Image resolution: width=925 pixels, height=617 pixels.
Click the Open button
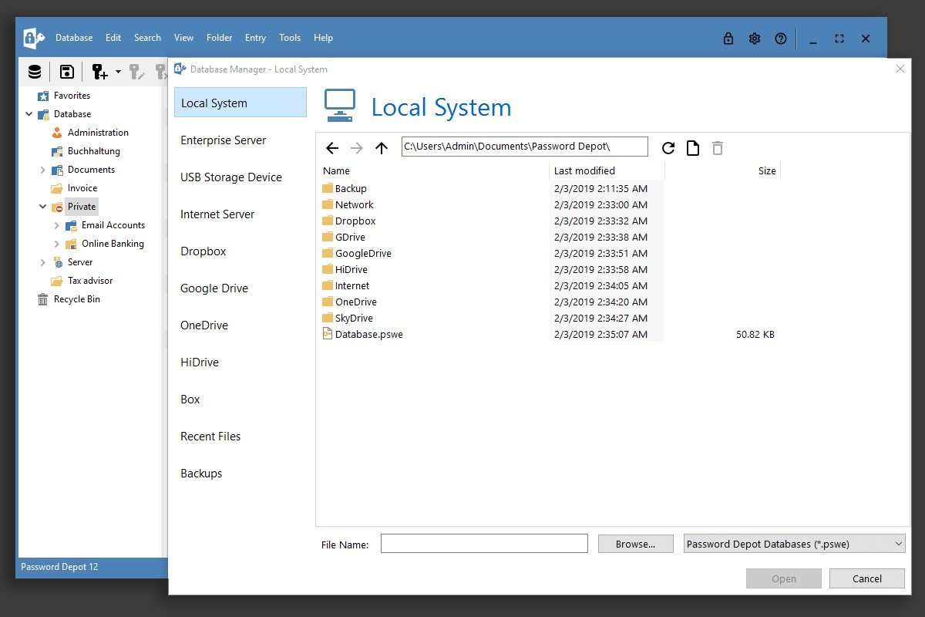(784, 578)
